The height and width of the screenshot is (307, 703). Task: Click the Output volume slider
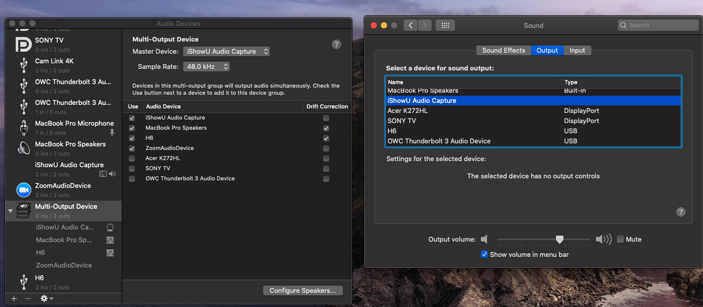coord(544,239)
